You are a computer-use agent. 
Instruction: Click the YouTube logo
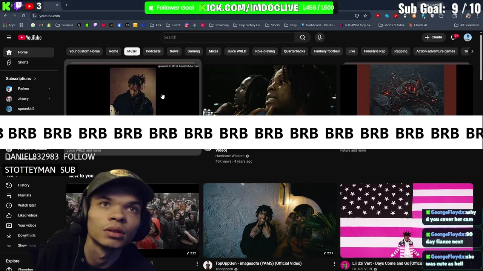click(x=30, y=37)
